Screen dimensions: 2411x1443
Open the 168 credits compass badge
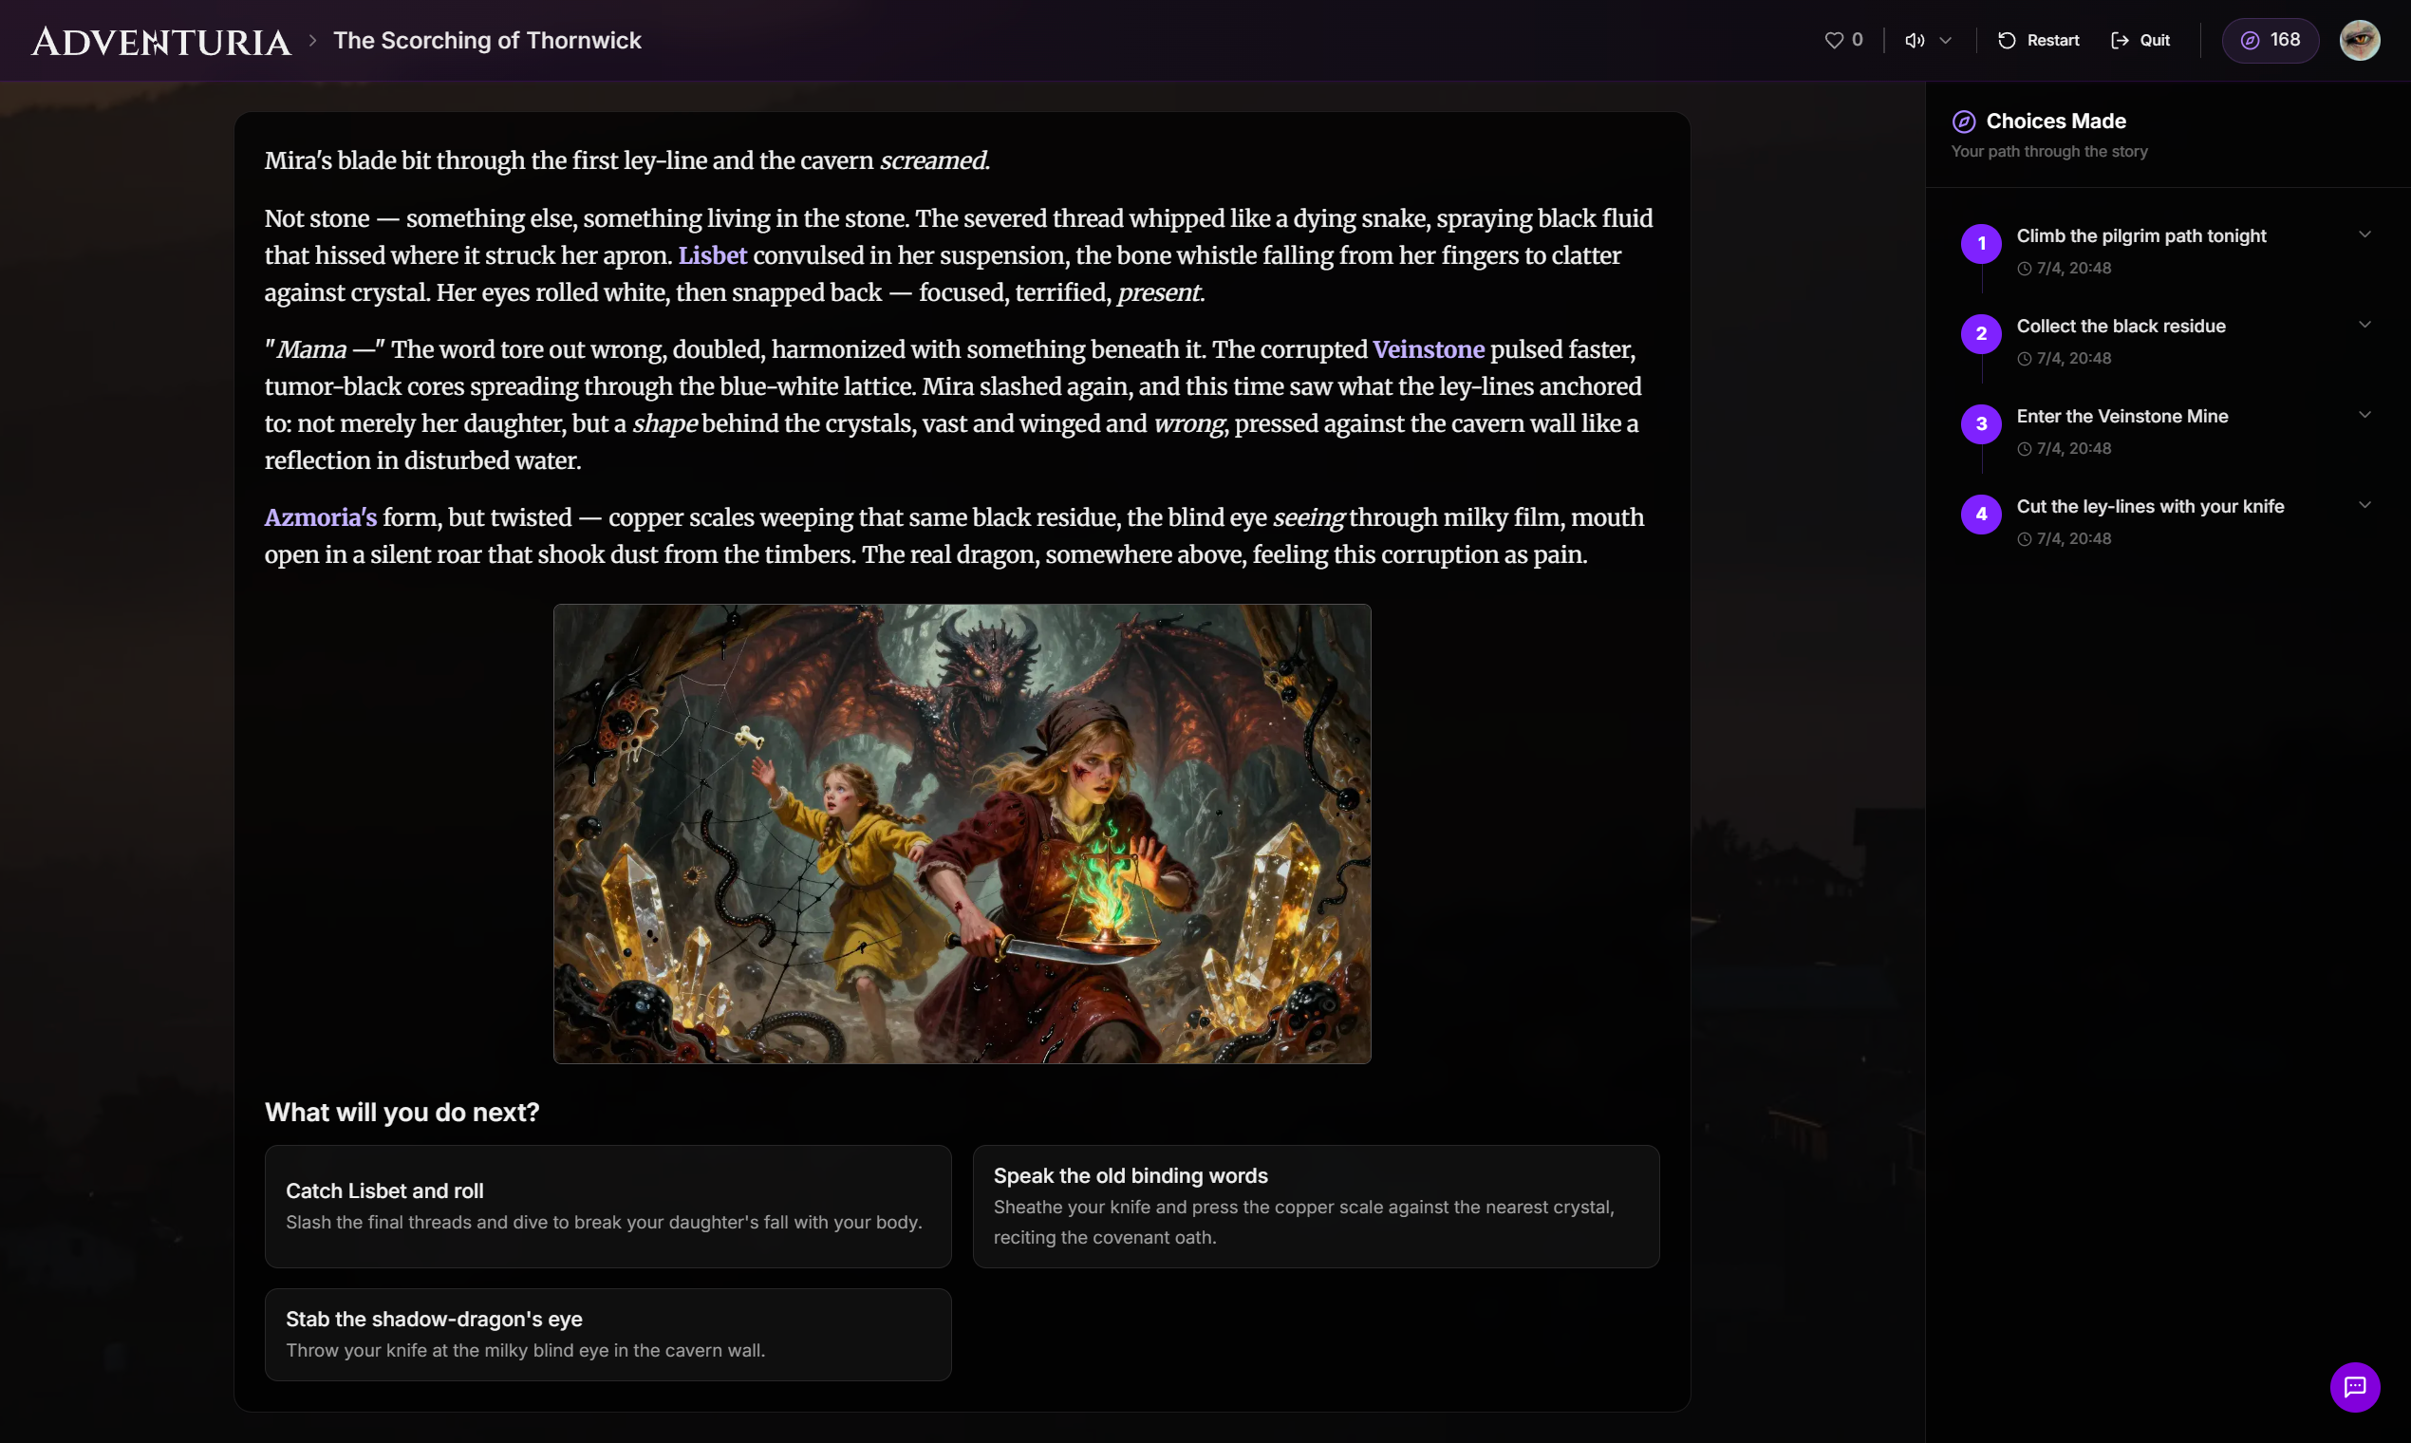coord(2270,40)
